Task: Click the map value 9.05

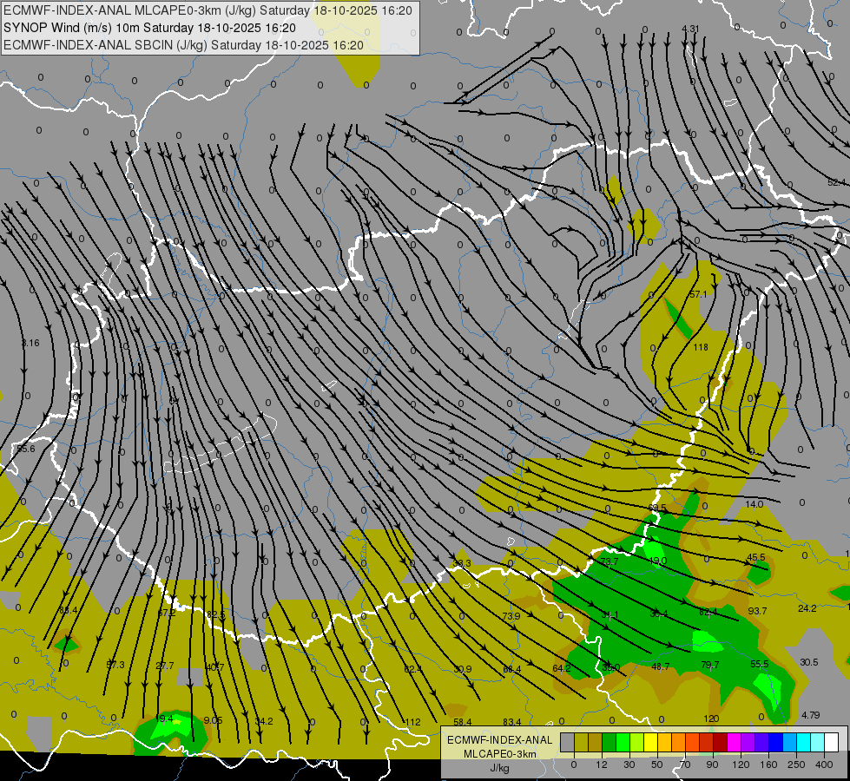Action: pos(213,720)
